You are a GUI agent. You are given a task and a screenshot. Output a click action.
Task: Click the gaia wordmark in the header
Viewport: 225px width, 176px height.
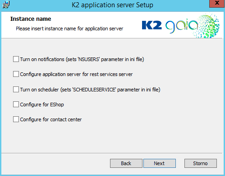point(182,26)
